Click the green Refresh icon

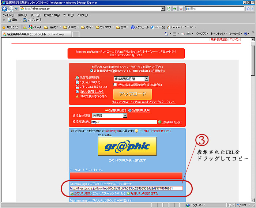pos(175,9)
